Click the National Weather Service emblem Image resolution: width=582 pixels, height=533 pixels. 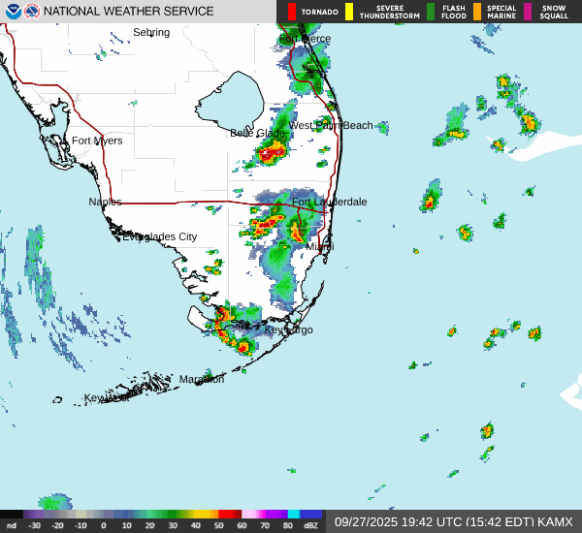(32, 12)
